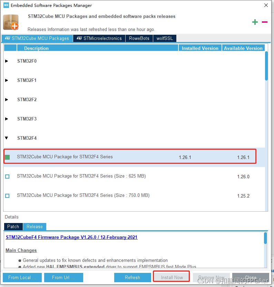
Task: Expand the STM32F2 tree node
Action: 7,99
